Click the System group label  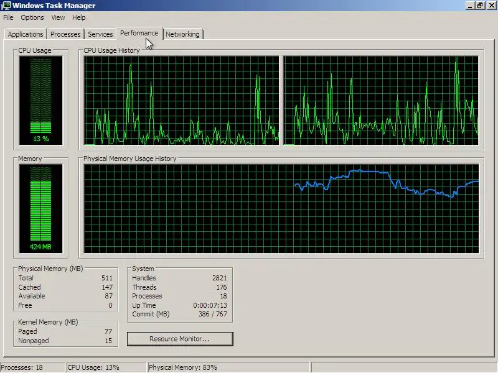pyautogui.click(x=143, y=269)
